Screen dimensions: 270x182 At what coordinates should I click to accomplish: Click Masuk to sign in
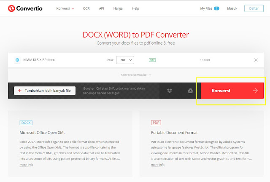[232, 8]
